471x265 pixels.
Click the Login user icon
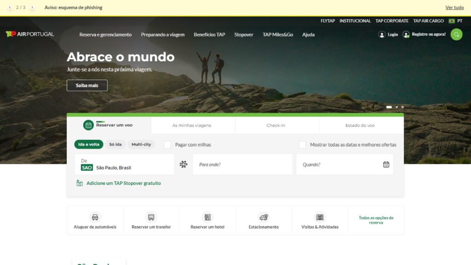pos(382,35)
